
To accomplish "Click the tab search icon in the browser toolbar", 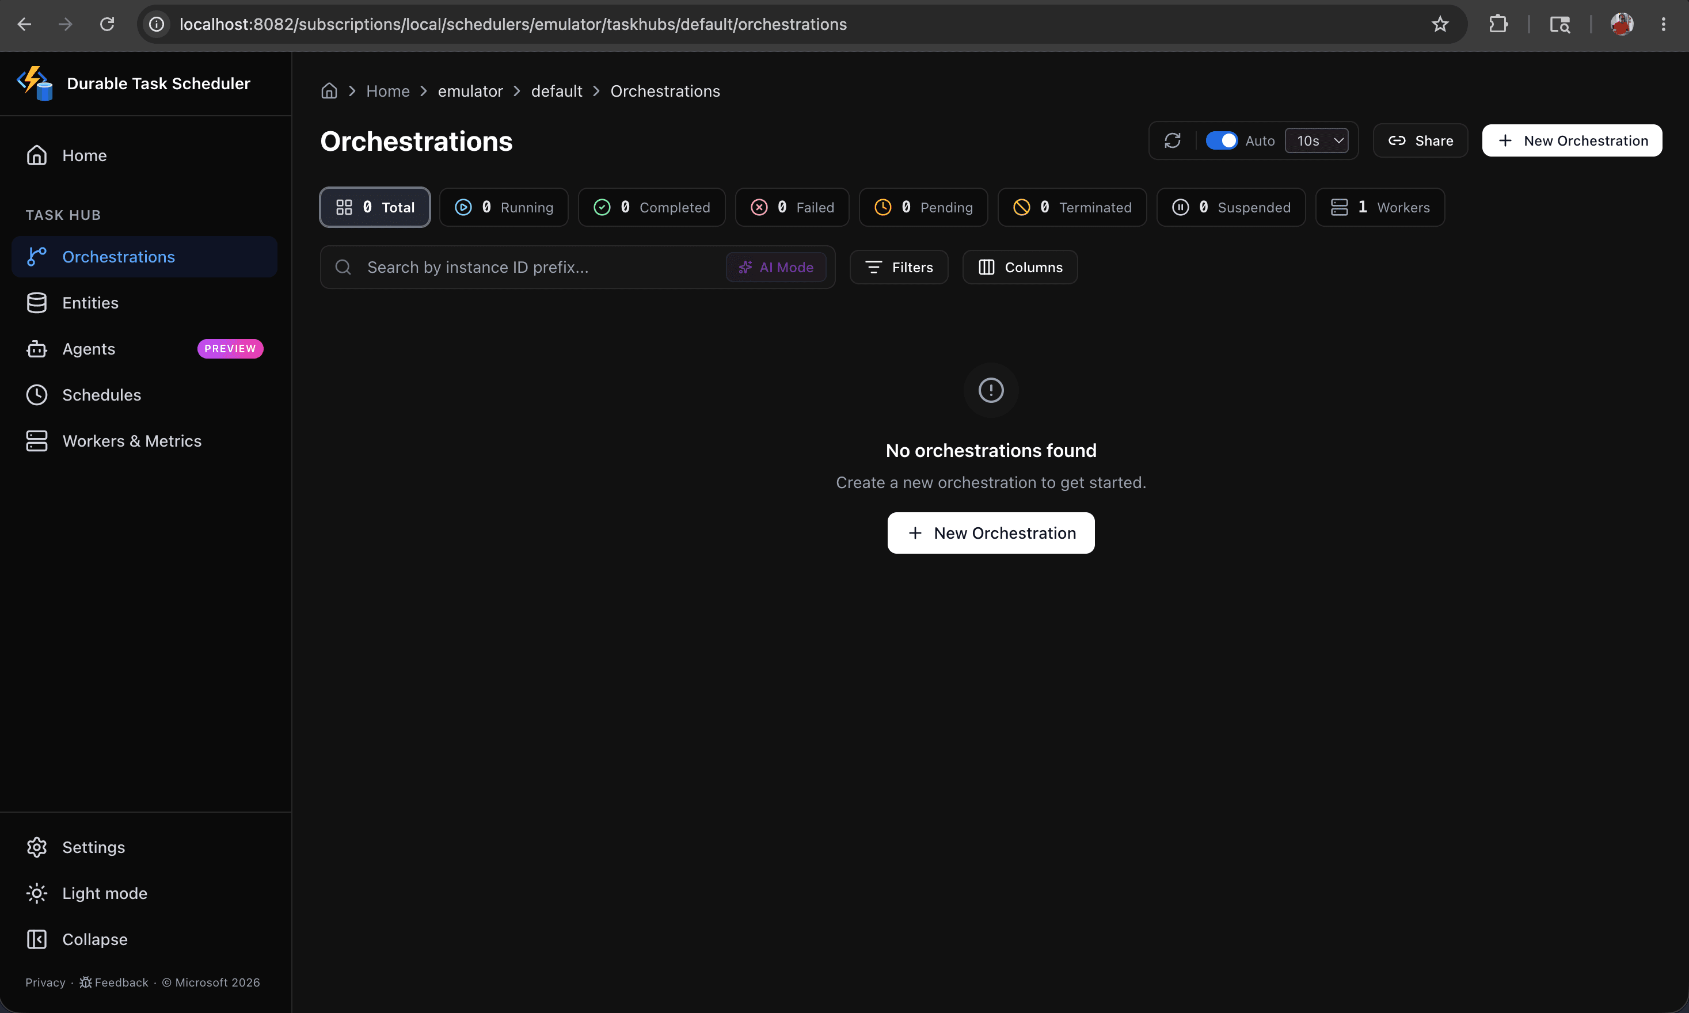I will [x=1559, y=25].
